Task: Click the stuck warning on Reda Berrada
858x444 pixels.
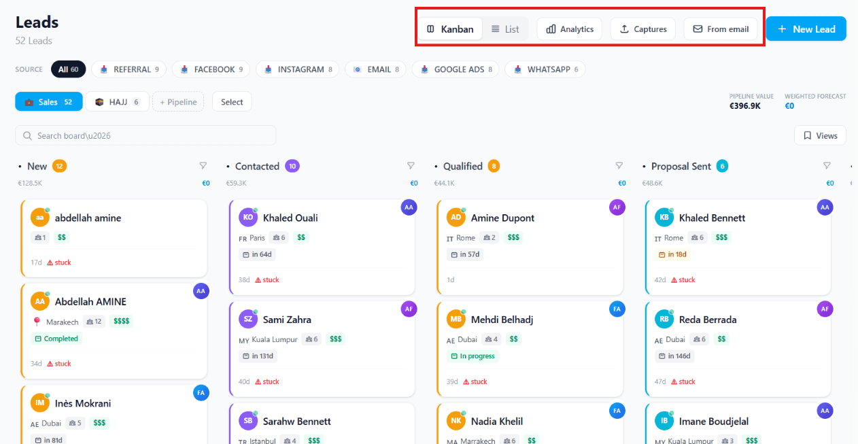Action: point(683,381)
